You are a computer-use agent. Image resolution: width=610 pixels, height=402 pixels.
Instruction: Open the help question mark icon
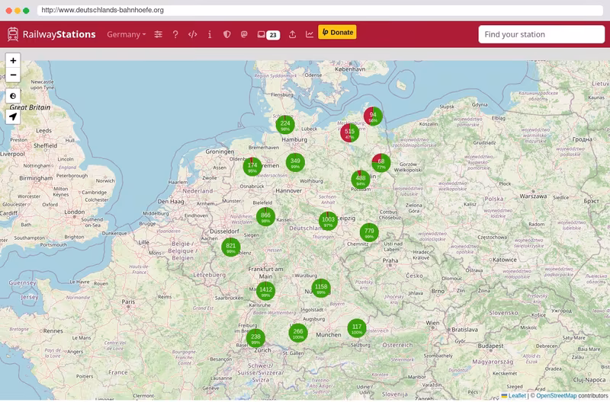(x=175, y=34)
